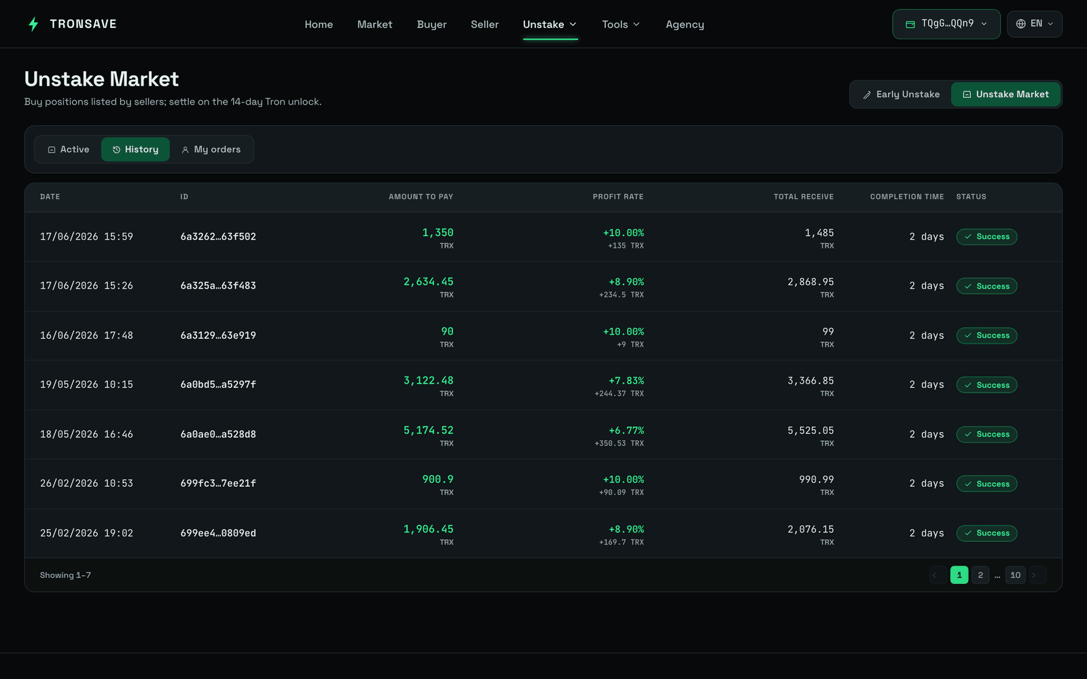1087x679 pixels.
Task: Click the wallet icon beside TQgG…QQn9
Action: coord(910,24)
